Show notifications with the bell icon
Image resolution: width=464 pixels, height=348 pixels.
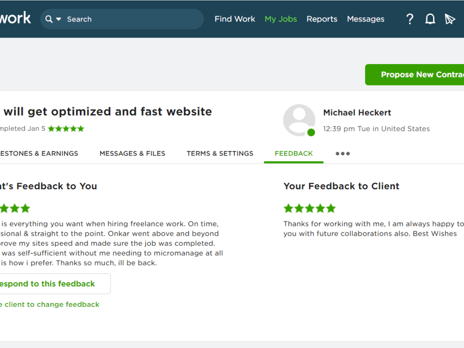coord(430,19)
